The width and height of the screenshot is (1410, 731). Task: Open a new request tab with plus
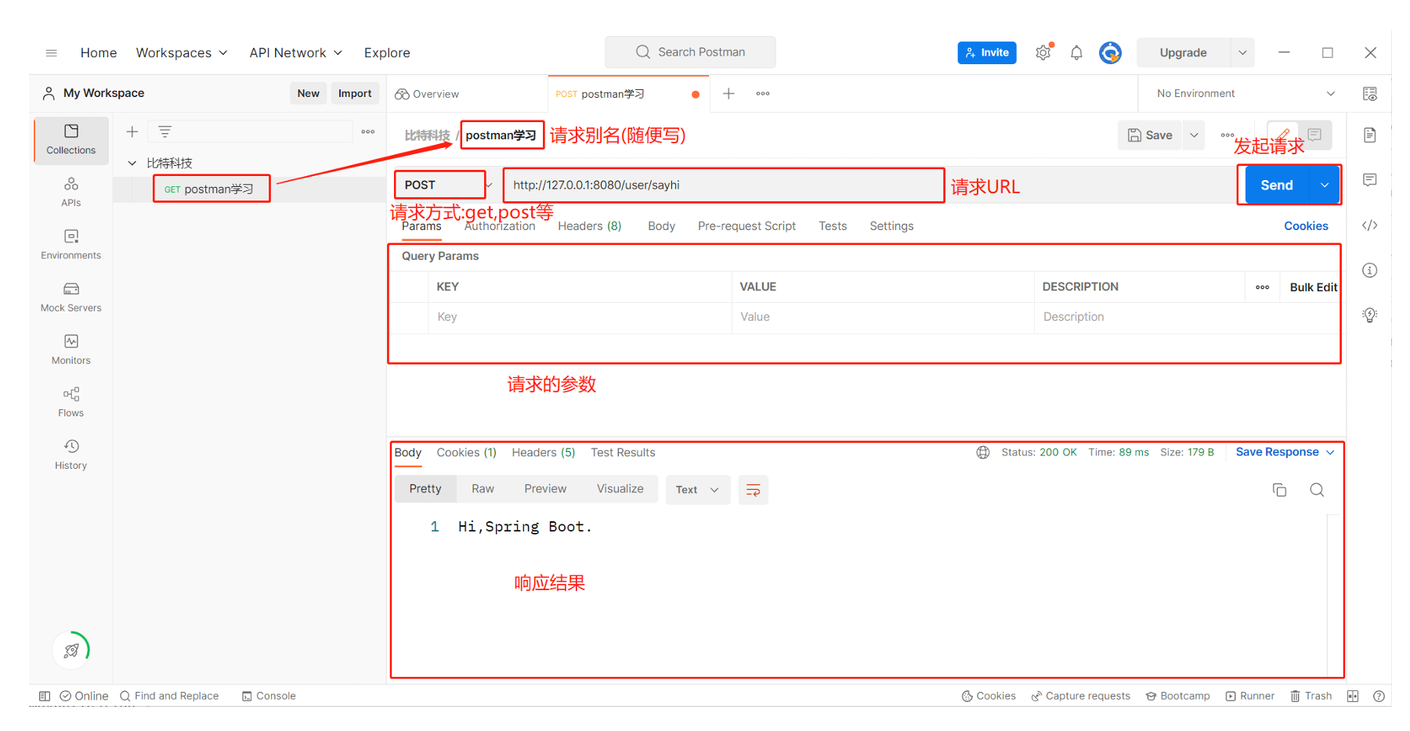point(728,94)
